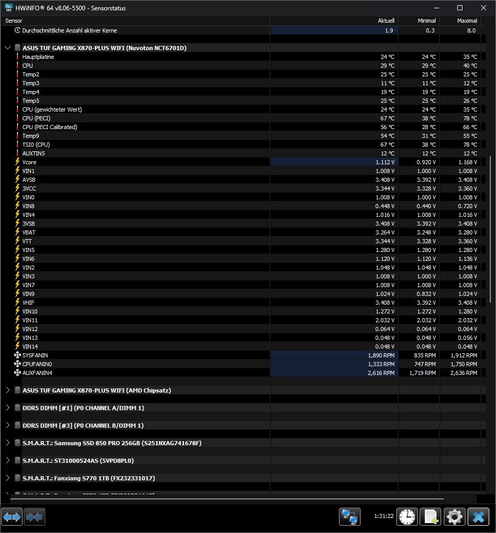The image size is (496, 533).
Task: Click the Aktuell column header
Action: point(334,21)
